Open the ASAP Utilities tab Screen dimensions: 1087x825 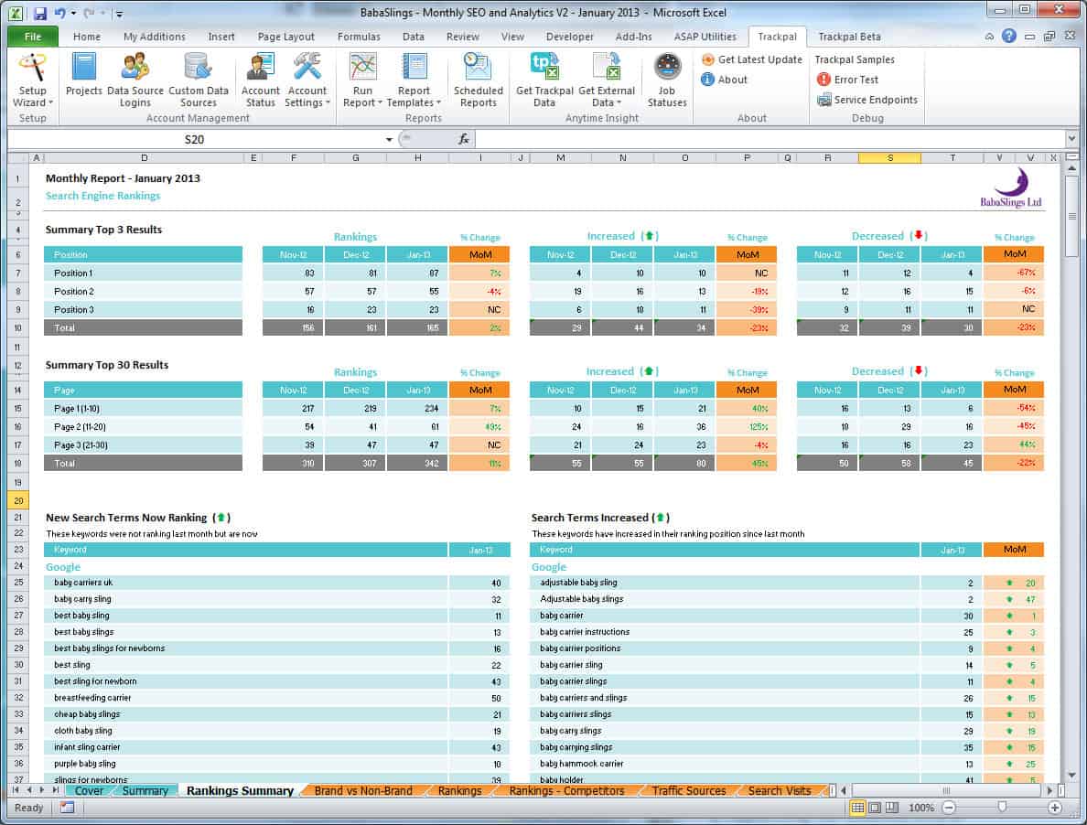tap(705, 37)
